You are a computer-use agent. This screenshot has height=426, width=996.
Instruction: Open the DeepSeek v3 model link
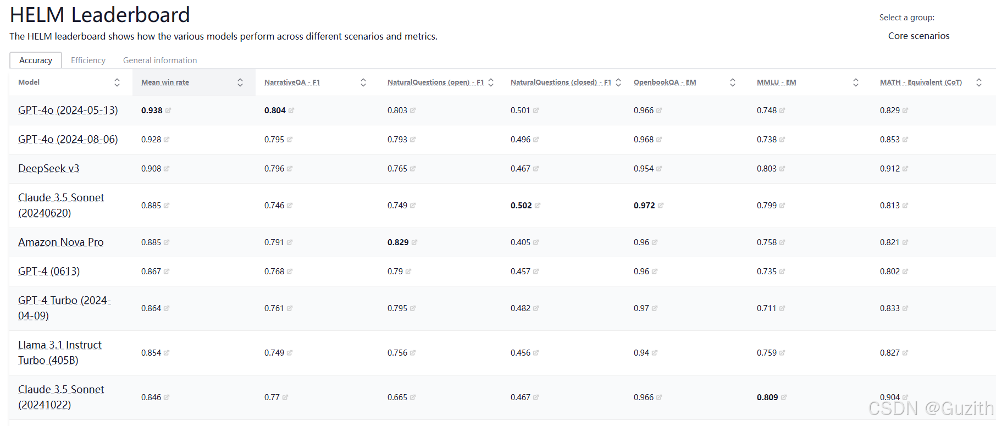[49, 169]
